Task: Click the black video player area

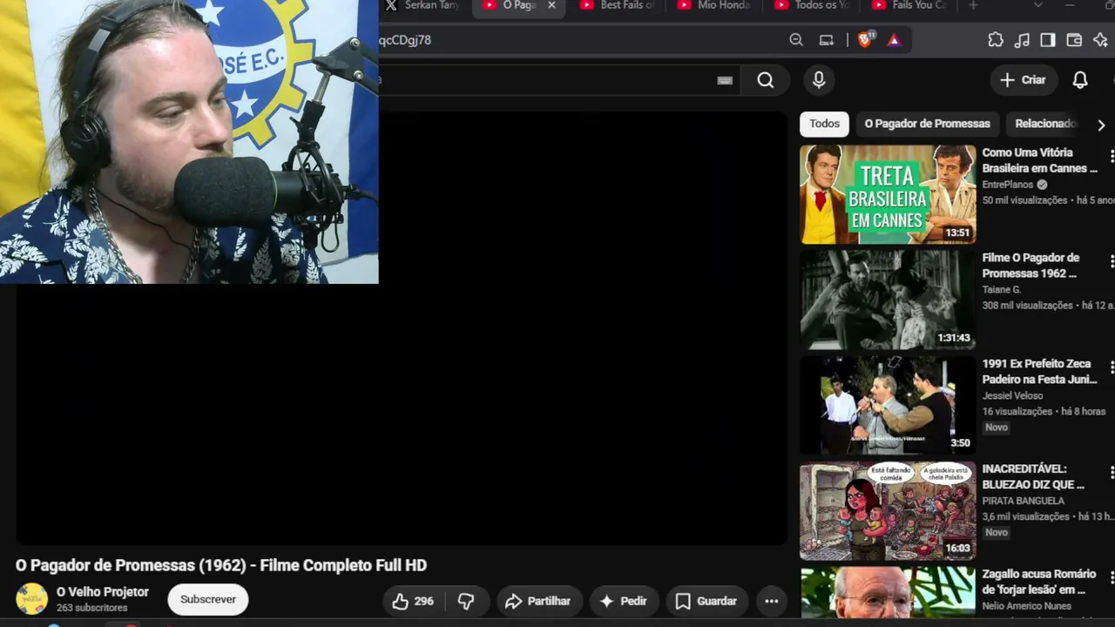Action: [x=401, y=328]
